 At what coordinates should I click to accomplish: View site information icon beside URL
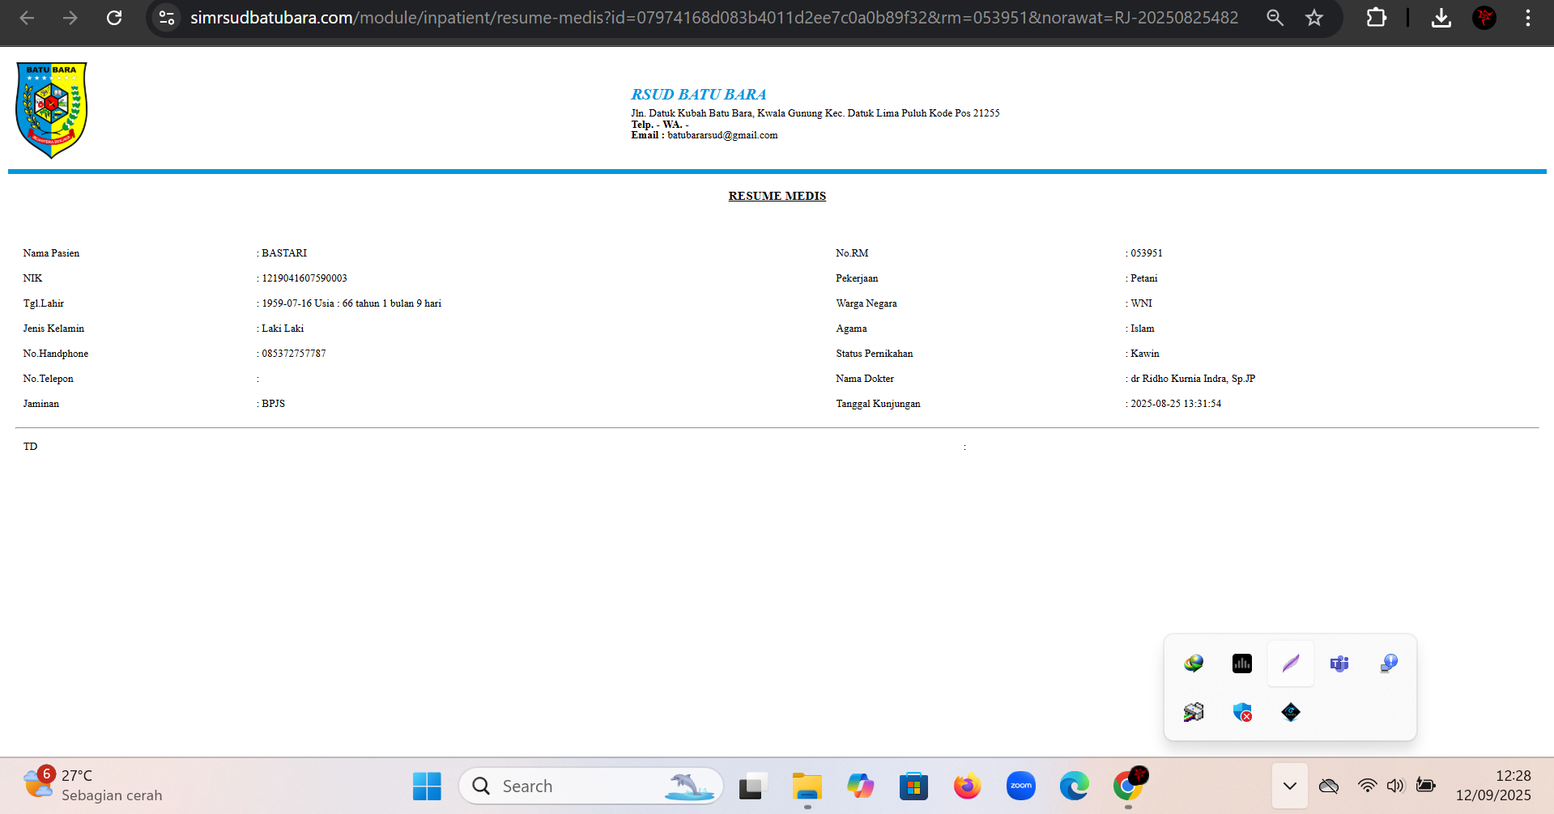pos(167,18)
